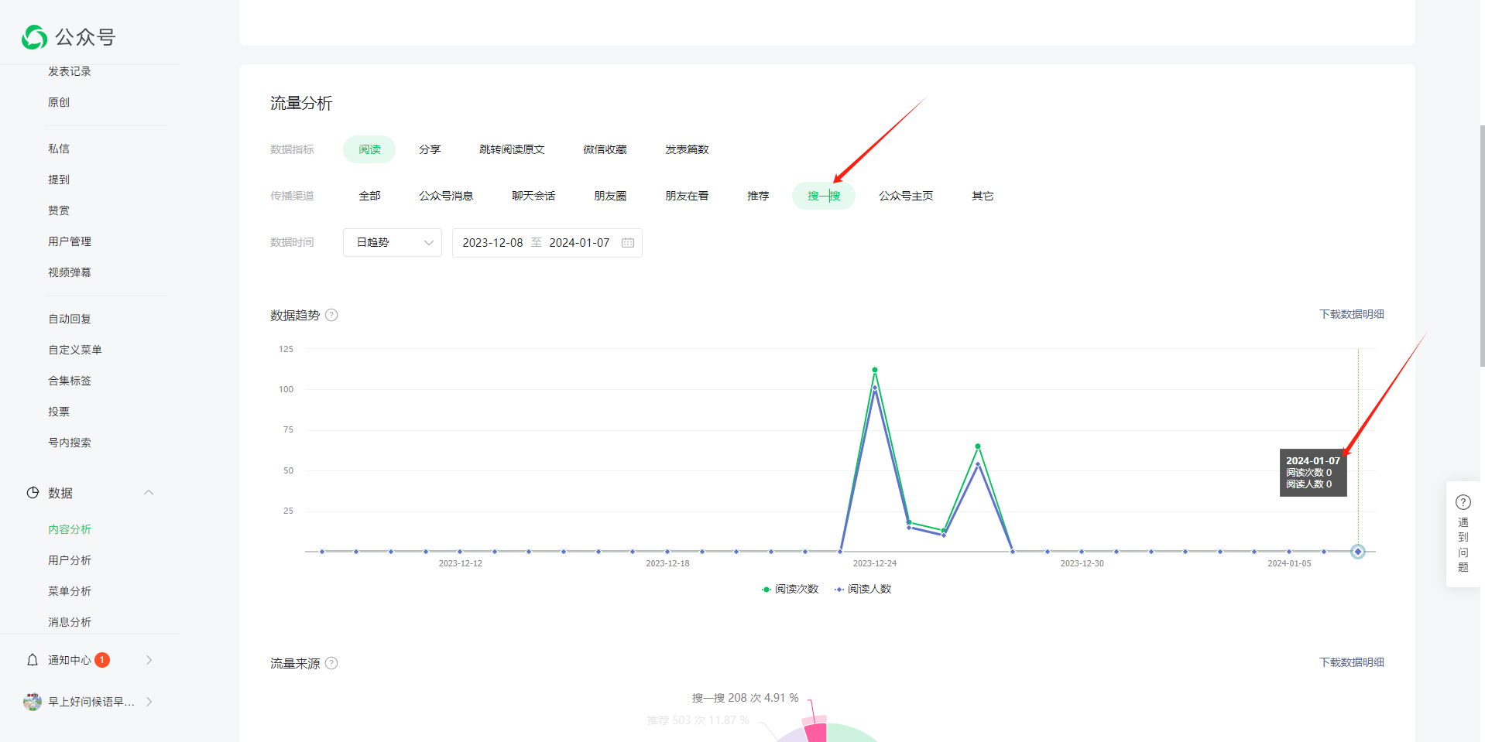
Task: Click the second green peak data point
Action: 978,446
